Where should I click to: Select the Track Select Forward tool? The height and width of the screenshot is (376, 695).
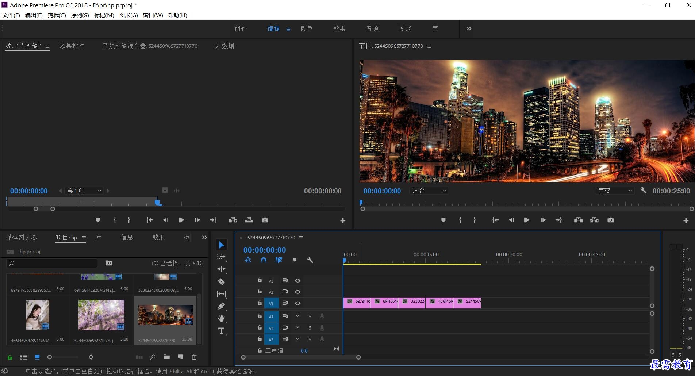click(221, 257)
